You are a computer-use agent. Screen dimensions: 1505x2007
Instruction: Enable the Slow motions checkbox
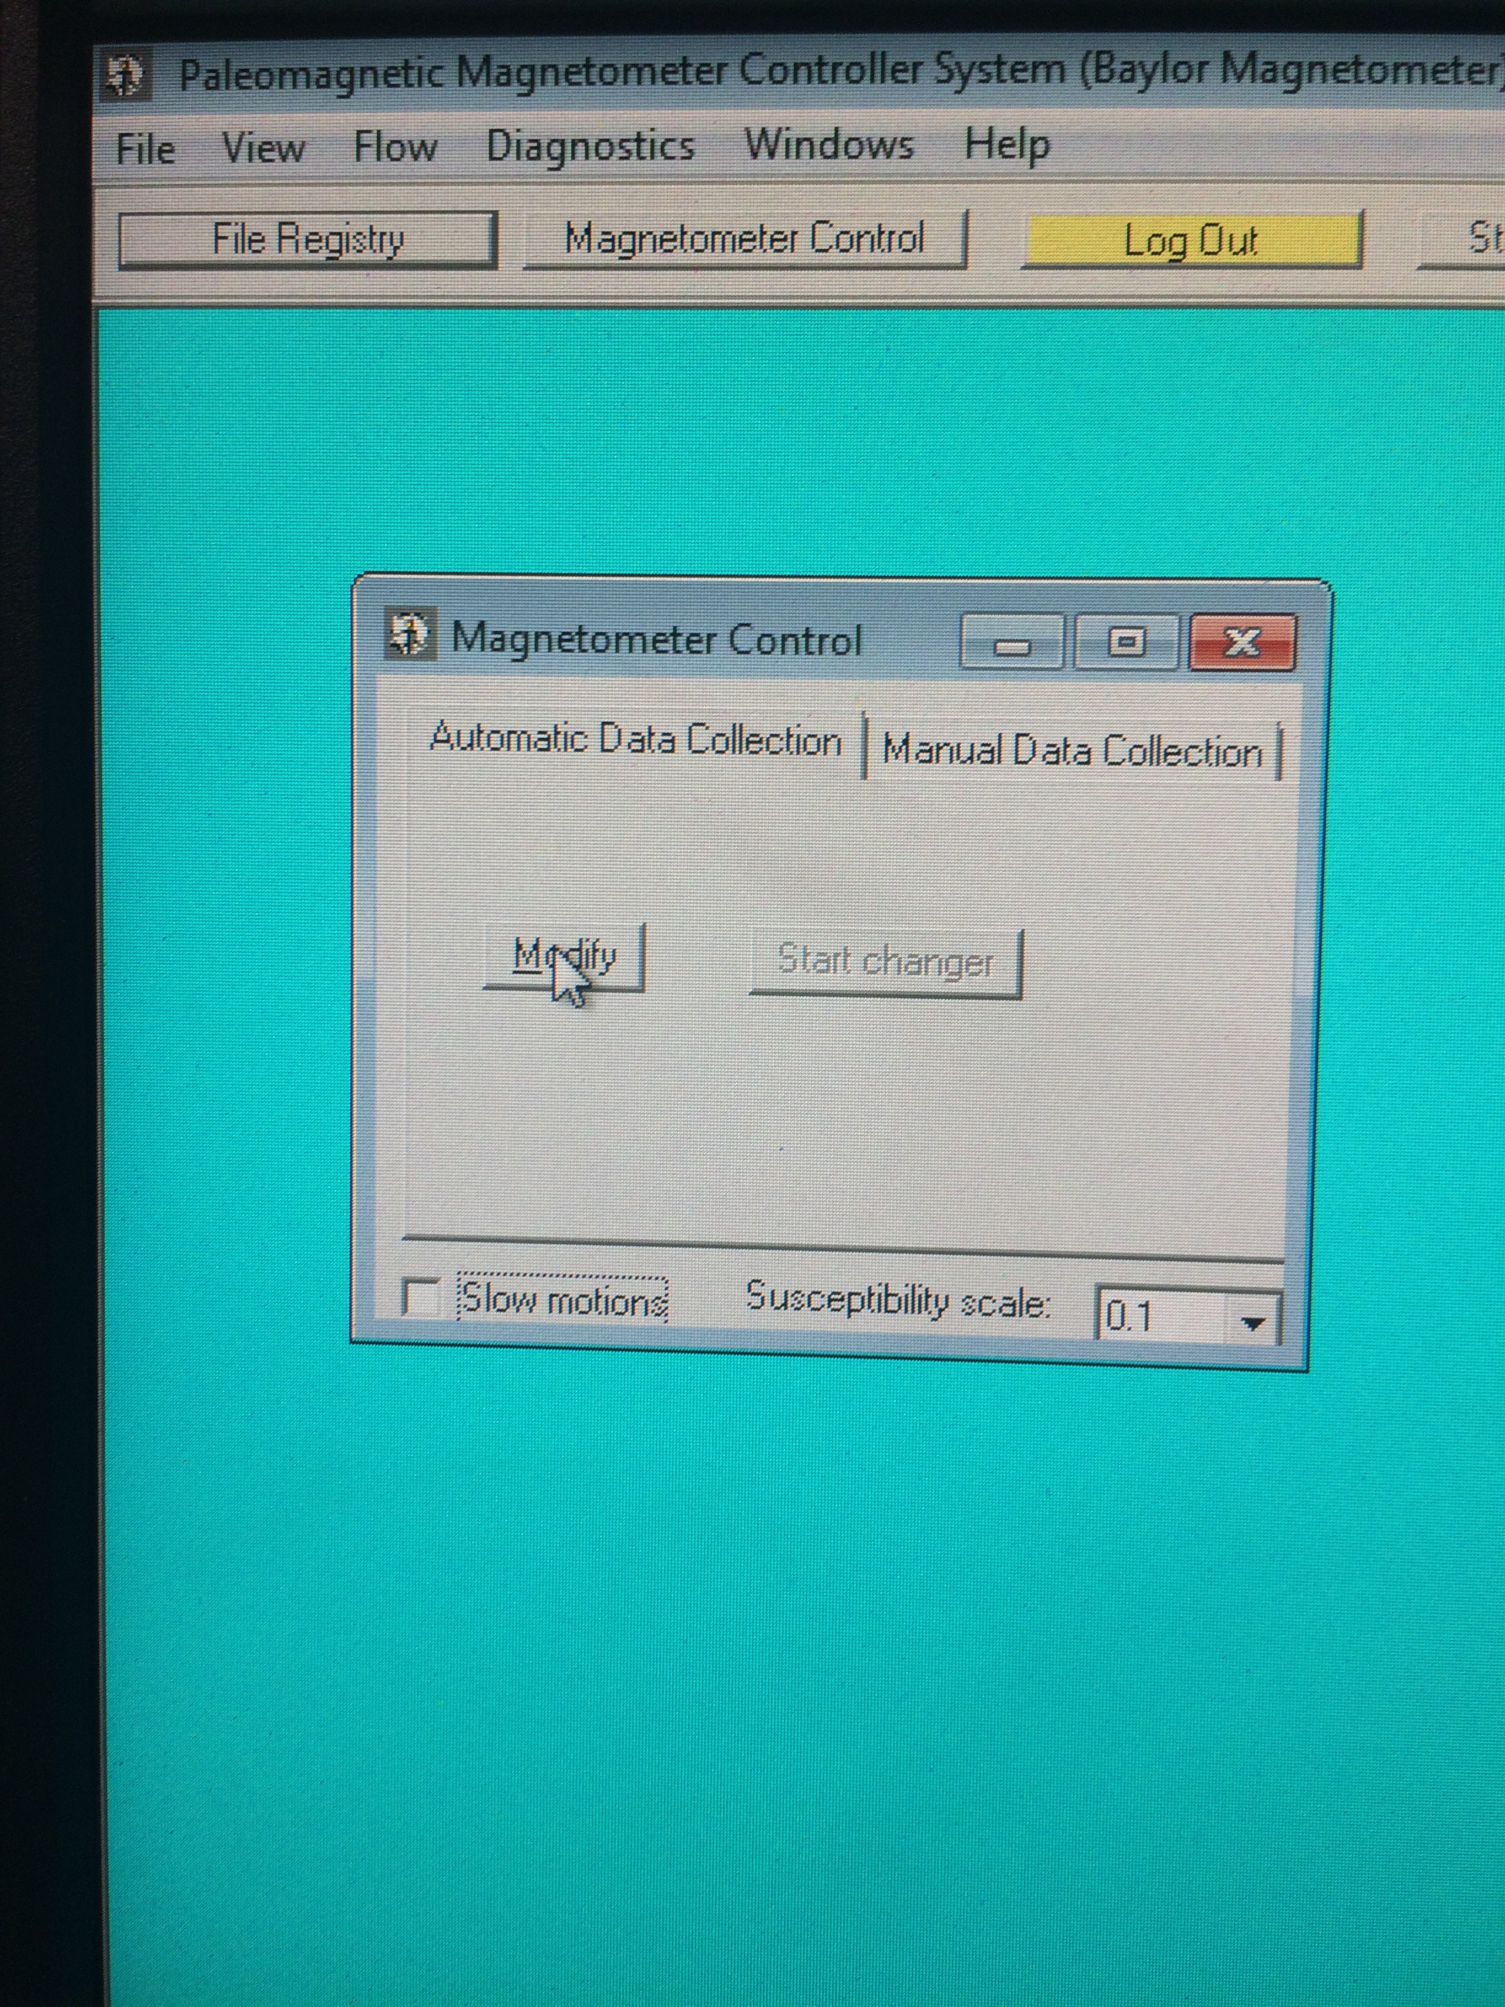coord(420,1297)
